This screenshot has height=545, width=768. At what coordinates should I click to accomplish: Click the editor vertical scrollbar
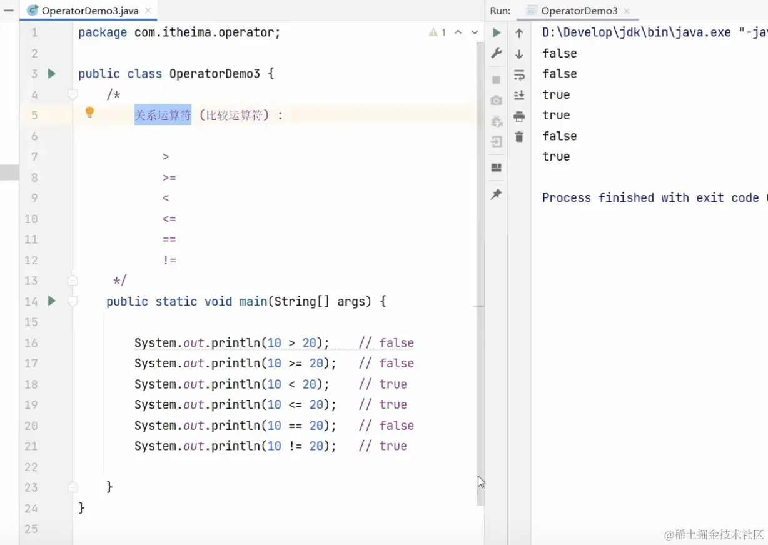pyautogui.click(x=480, y=275)
